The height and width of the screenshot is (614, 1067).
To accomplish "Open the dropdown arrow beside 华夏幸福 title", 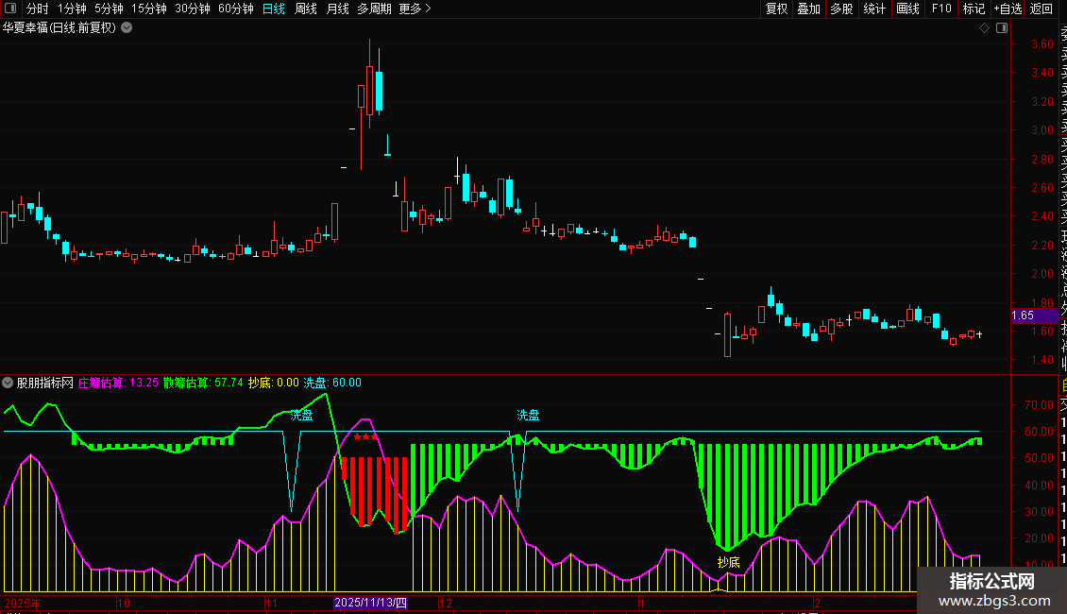I will [x=127, y=28].
